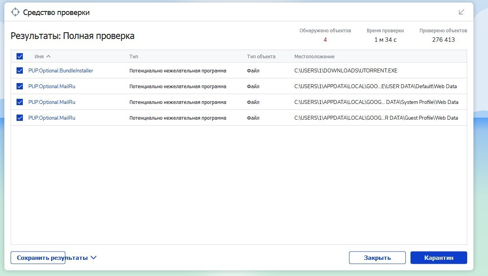Click the detected objects count 4
Viewport: 488px width, 276px height.
pos(325,40)
